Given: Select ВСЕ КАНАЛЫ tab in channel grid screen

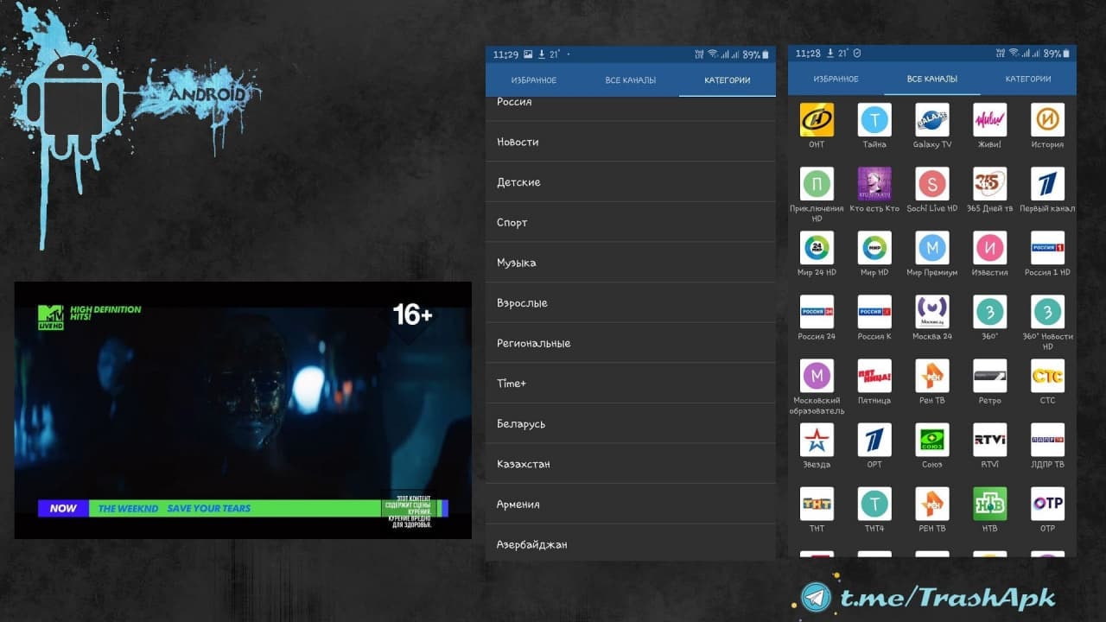Looking at the screenshot, I should click(x=932, y=79).
